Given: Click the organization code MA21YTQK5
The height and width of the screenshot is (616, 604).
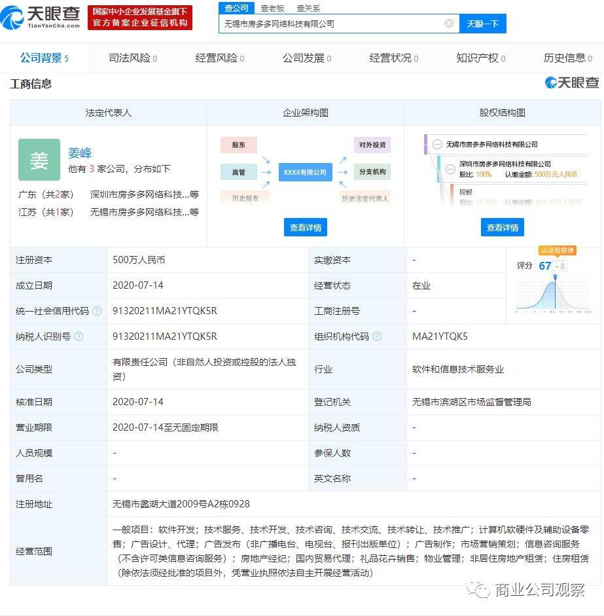Looking at the screenshot, I should coord(440,336).
